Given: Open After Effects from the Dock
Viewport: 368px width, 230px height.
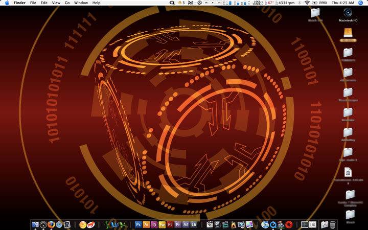Looking at the screenshot, I should 186,224.
